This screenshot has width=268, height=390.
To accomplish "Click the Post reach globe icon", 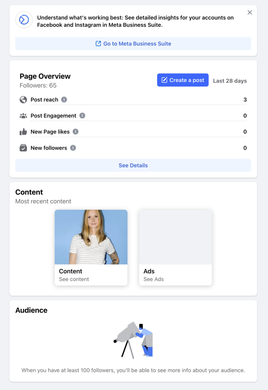I will 23,100.
